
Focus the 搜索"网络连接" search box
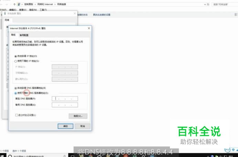[x=225, y=4]
